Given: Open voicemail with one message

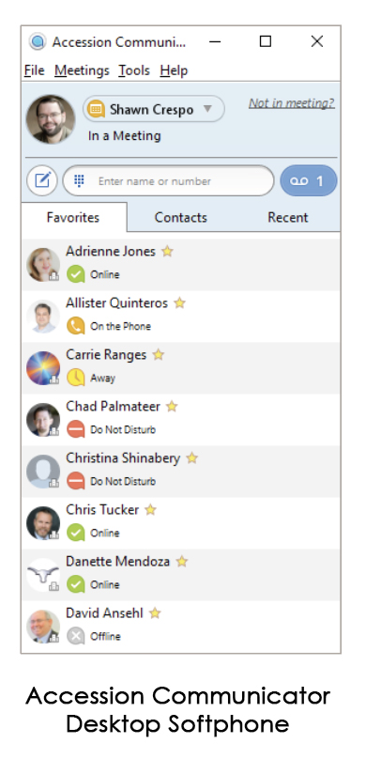Looking at the screenshot, I should coord(309,181).
